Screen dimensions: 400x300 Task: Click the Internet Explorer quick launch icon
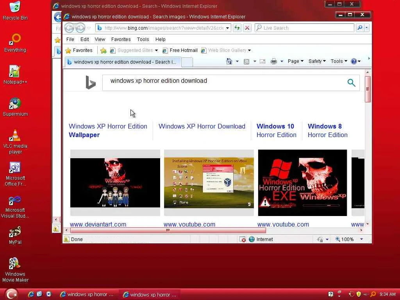pos(31,294)
